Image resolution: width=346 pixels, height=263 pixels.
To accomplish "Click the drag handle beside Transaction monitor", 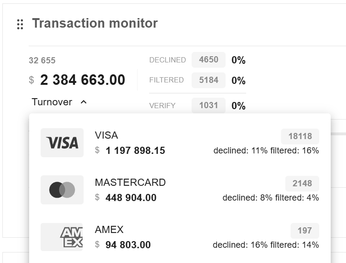I will [20, 24].
